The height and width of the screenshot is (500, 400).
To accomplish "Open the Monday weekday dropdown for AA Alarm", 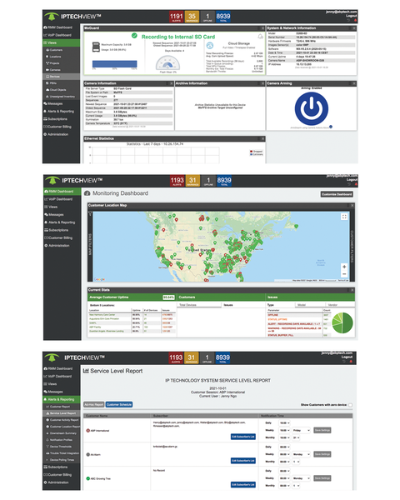I will (x=301, y=454).
